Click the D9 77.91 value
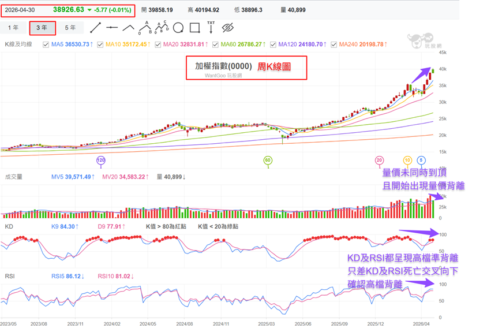 111,226
